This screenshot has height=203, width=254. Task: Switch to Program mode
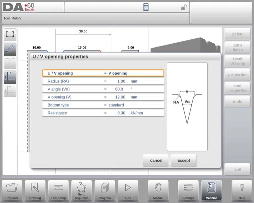point(105,190)
